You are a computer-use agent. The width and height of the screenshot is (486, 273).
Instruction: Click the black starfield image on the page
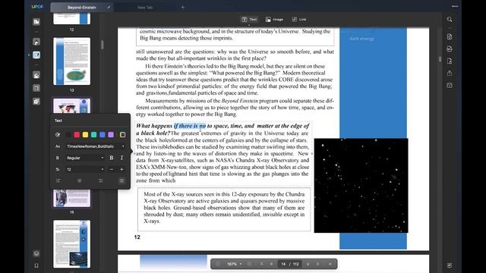coord(361,185)
